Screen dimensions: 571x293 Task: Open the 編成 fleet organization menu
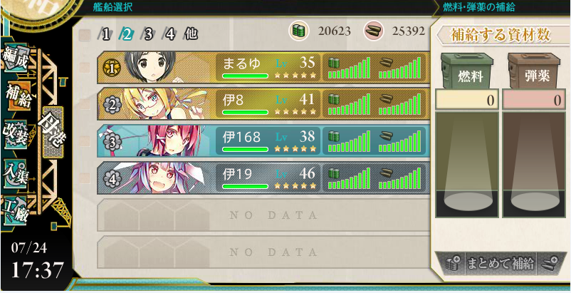(x=16, y=58)
